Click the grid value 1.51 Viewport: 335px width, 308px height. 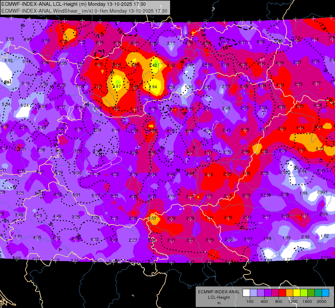pyautogui.click(x=209, y=196)
